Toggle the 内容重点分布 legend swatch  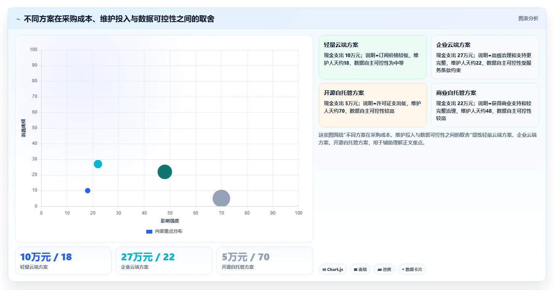pos(149,231)
